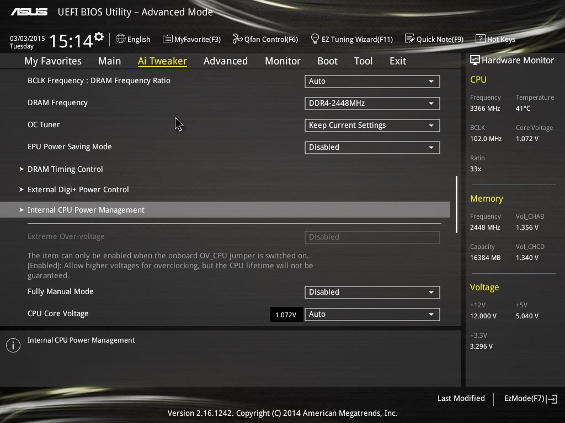The height and width of the screenshot is (423, 565).
Task: Click the +3.3V 3.296 V value
Action: [481, 346]
